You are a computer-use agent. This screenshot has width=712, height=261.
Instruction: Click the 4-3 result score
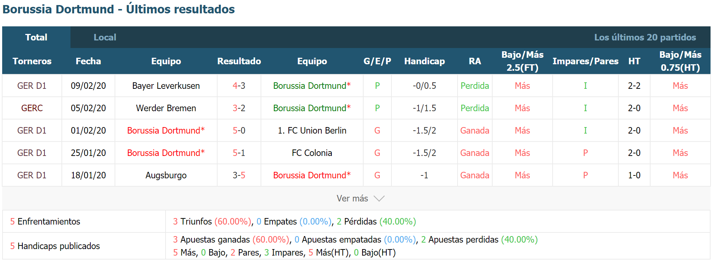tap(239, 86)
